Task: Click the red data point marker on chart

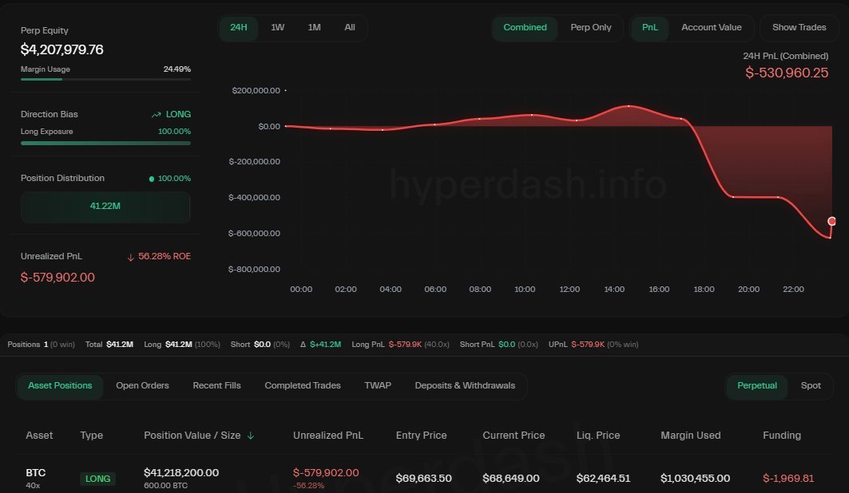Action: (x=831, y=220)
